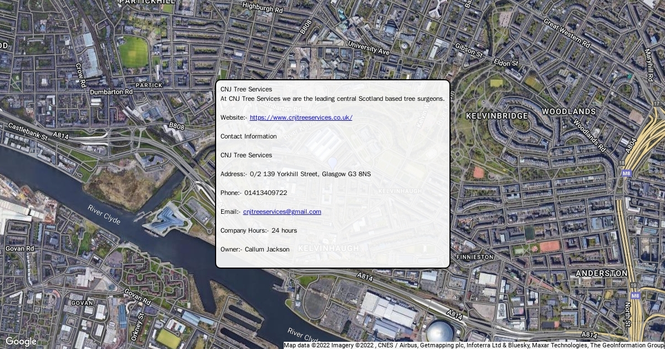665x349 pixels.
Task: Click the Google logo on the map
Action: [x=21, y=341]
